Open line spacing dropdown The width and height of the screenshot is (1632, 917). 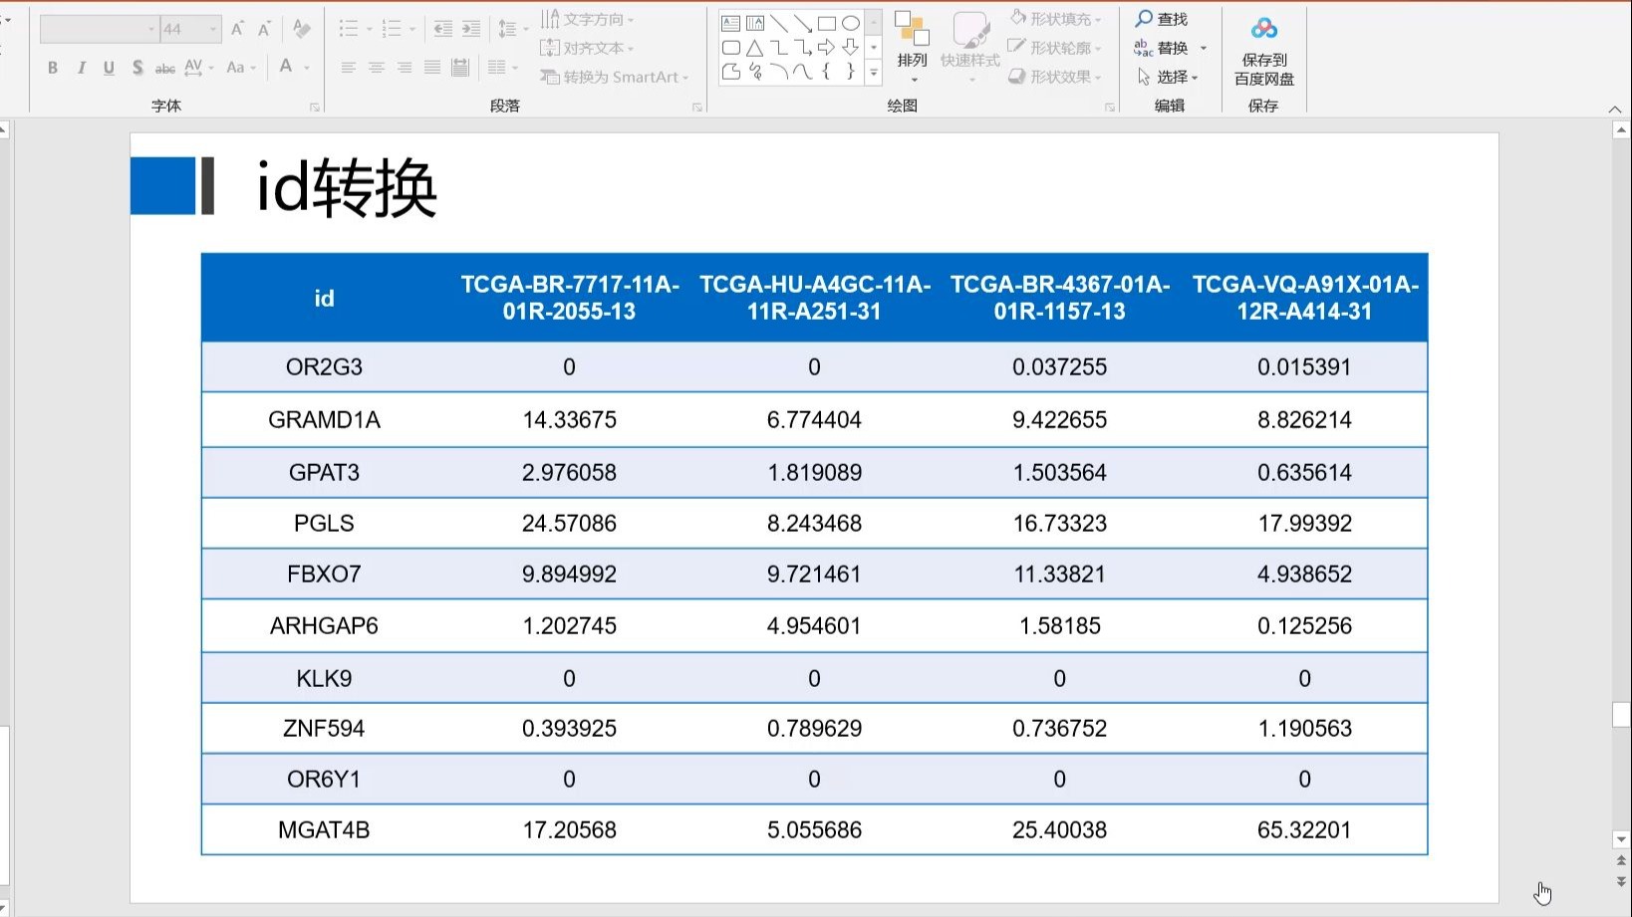[x=514, y=29]
